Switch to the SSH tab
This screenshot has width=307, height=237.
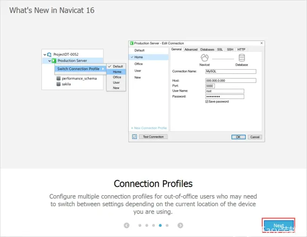230,49
